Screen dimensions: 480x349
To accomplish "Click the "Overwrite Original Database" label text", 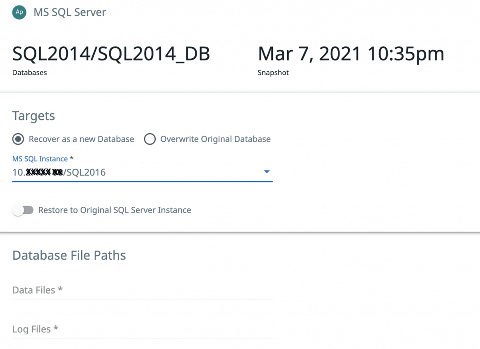I will tap(215, 139).
